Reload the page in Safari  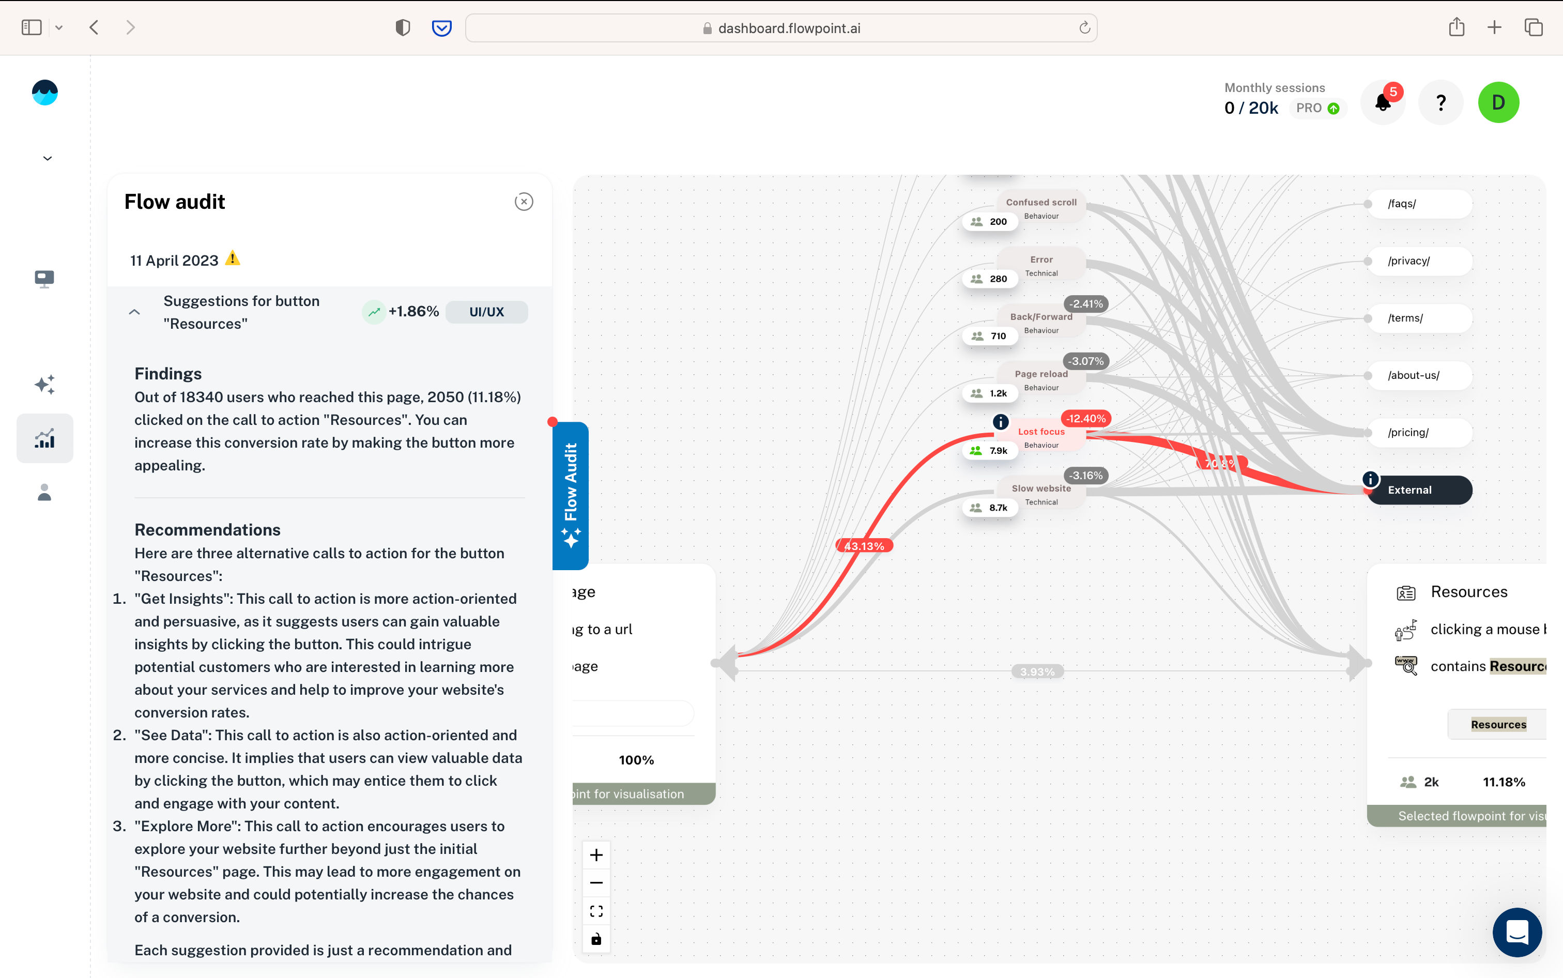pyautogui.click(x=1084, y=28)
